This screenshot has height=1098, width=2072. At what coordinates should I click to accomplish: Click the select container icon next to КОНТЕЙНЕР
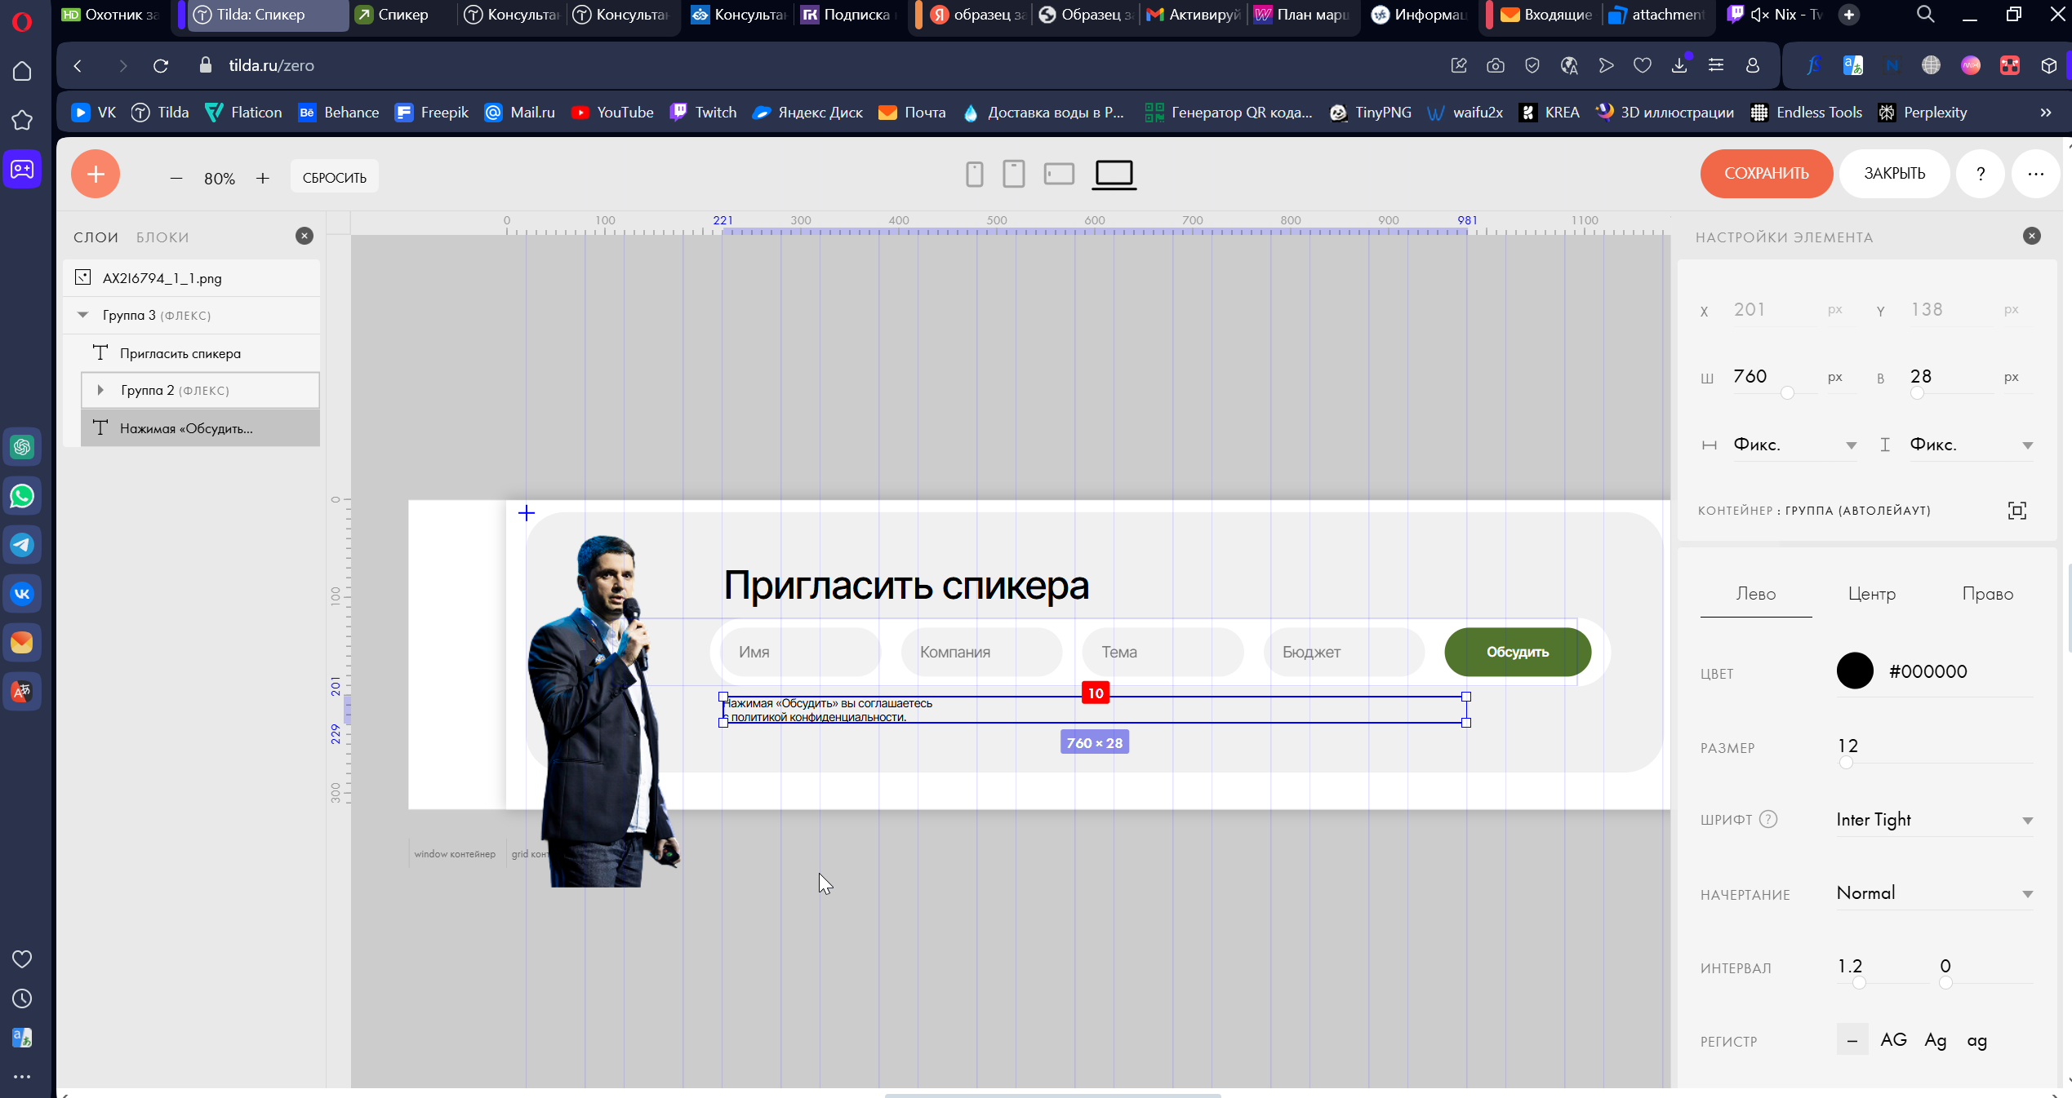[2017, 511]
